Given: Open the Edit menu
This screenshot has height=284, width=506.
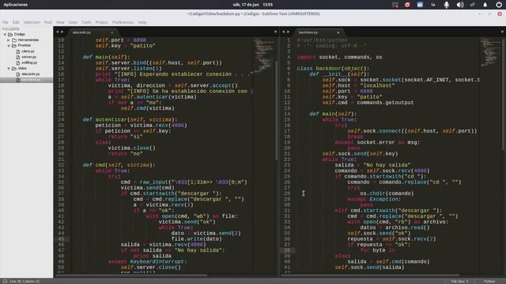Looking at the screenshot, I should pos(16,22).
